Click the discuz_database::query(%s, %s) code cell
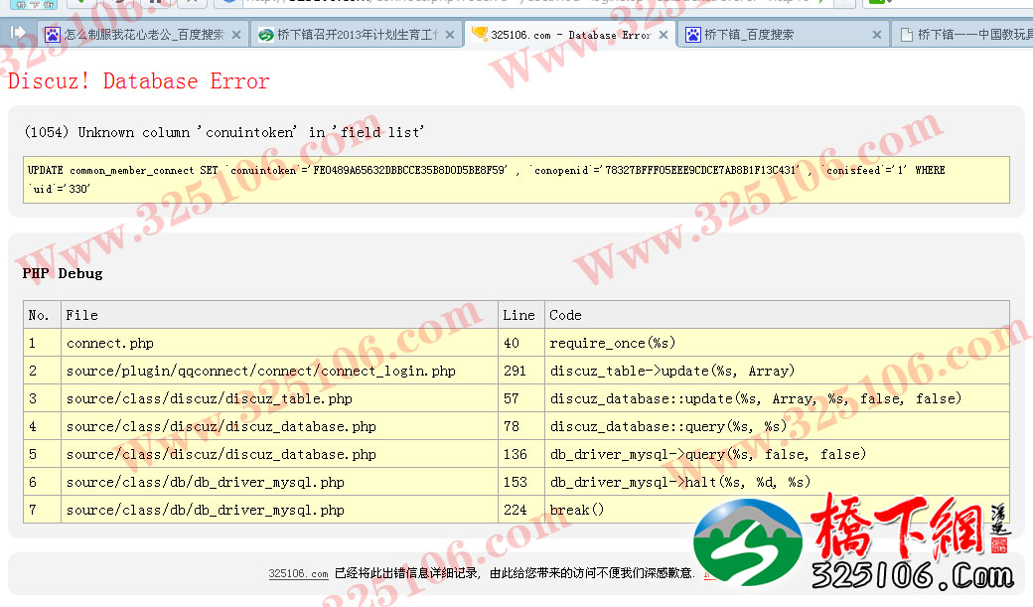Image resolution: width=1033 pixels, height=607 pixels. tap(778, 426)
